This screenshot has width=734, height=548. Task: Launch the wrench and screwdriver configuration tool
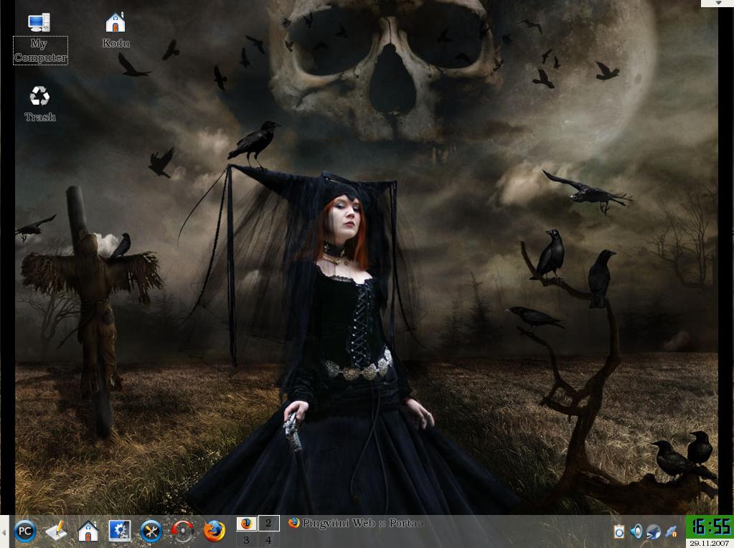(151, 532)
